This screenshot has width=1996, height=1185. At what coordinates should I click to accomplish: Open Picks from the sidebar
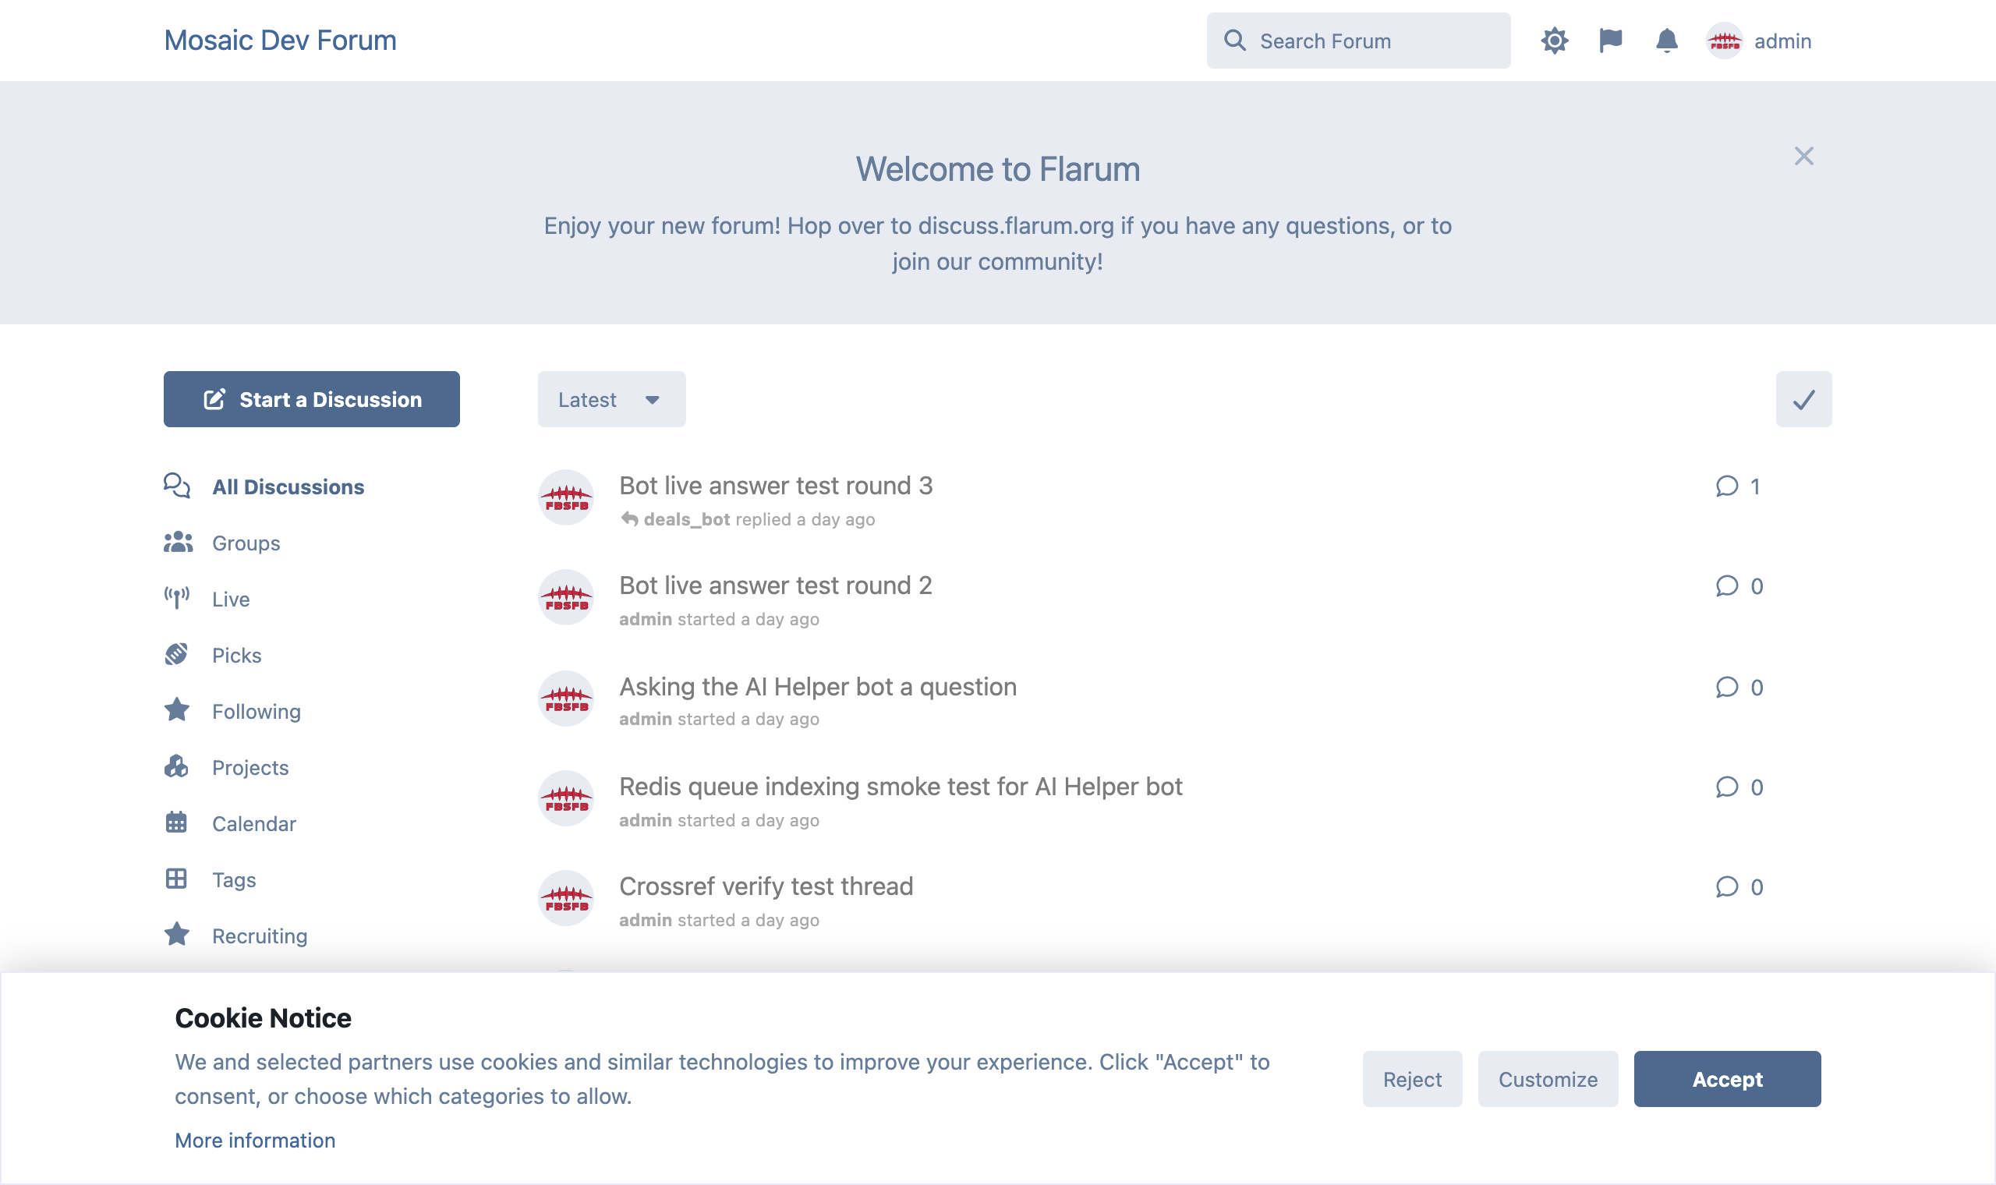pos(236,656)
